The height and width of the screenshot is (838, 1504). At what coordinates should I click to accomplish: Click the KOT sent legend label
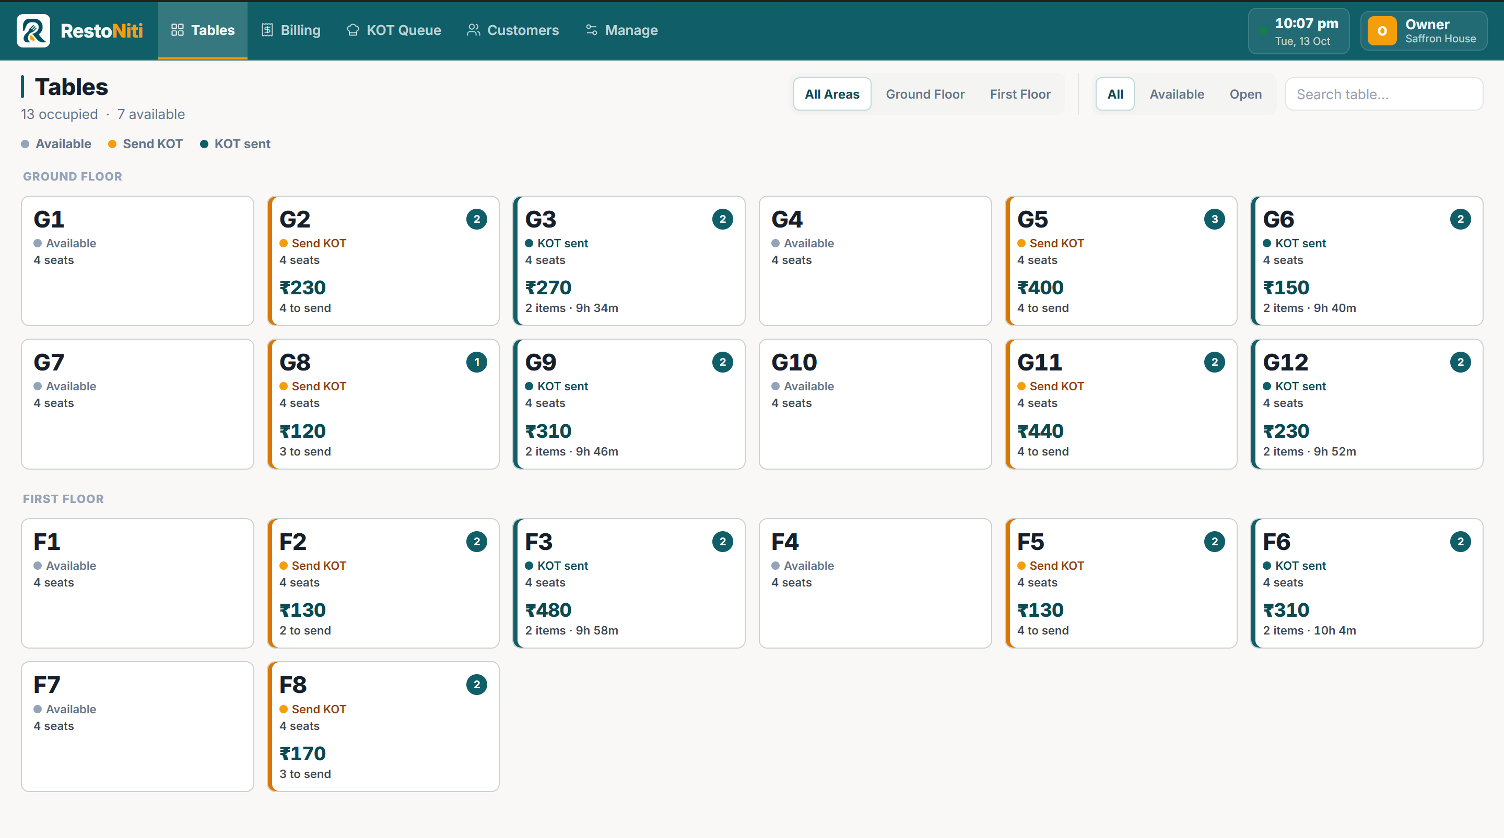click(x=242, y=143)
